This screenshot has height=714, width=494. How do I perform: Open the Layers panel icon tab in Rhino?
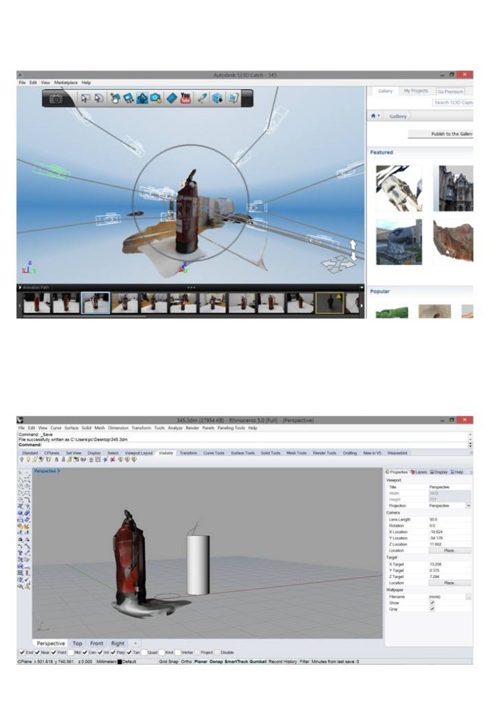pyautogui.click(x=419, y=472)
